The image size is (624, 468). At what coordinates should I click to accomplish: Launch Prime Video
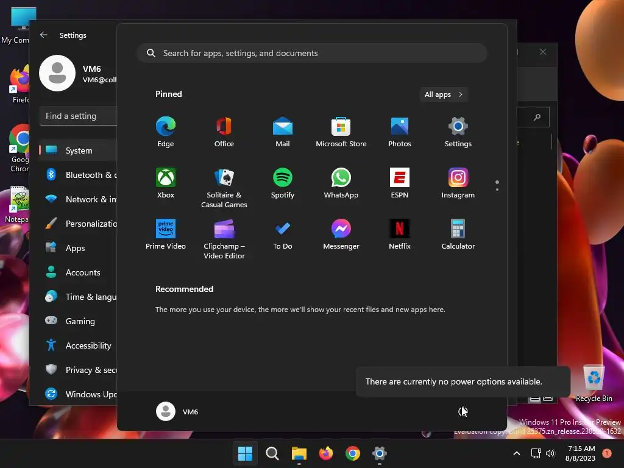(x=166, y=235)
